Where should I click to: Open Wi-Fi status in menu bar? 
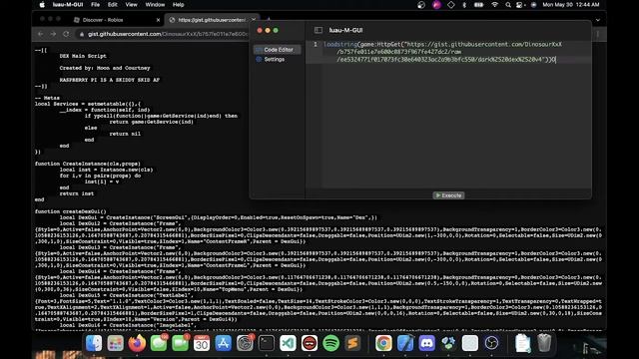(494, 5)
